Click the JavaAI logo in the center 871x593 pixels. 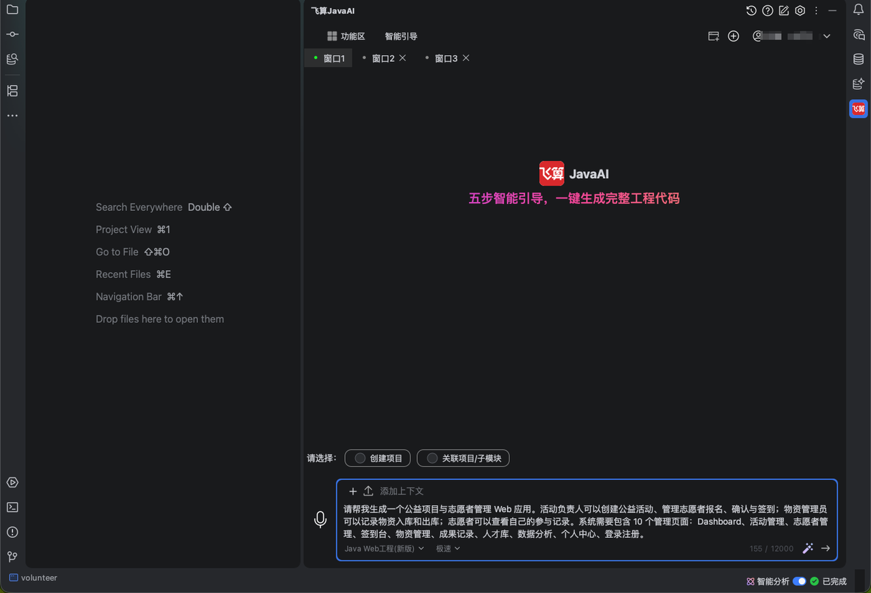(574, 173)
